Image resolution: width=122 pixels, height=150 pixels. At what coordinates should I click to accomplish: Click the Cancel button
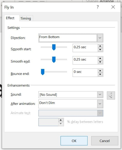tap(105, 141)
